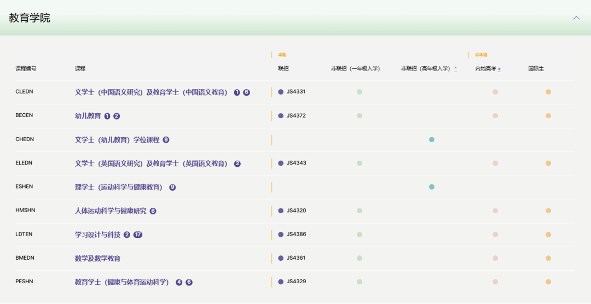Collapse the 教育学院 section with the chevron

tap(576, 18)
